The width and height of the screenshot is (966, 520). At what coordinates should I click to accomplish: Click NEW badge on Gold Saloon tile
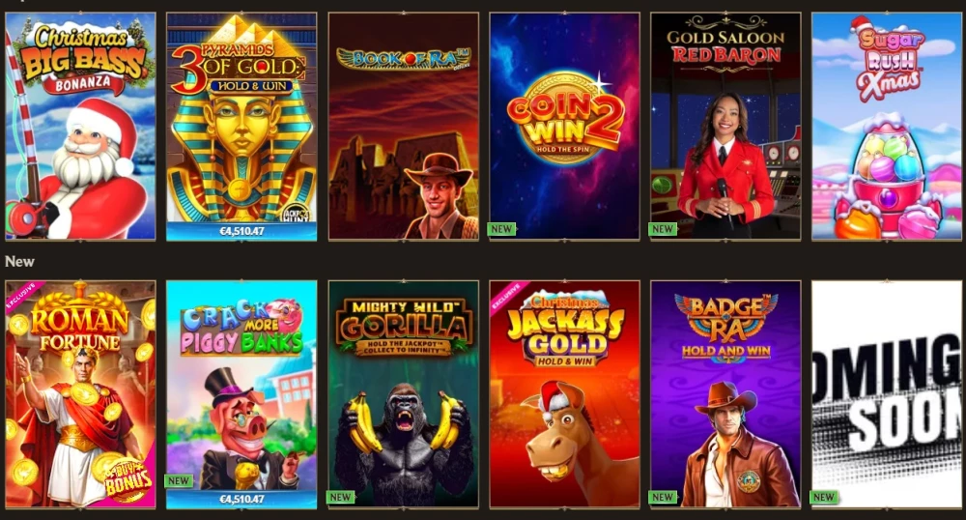(663, 229)
